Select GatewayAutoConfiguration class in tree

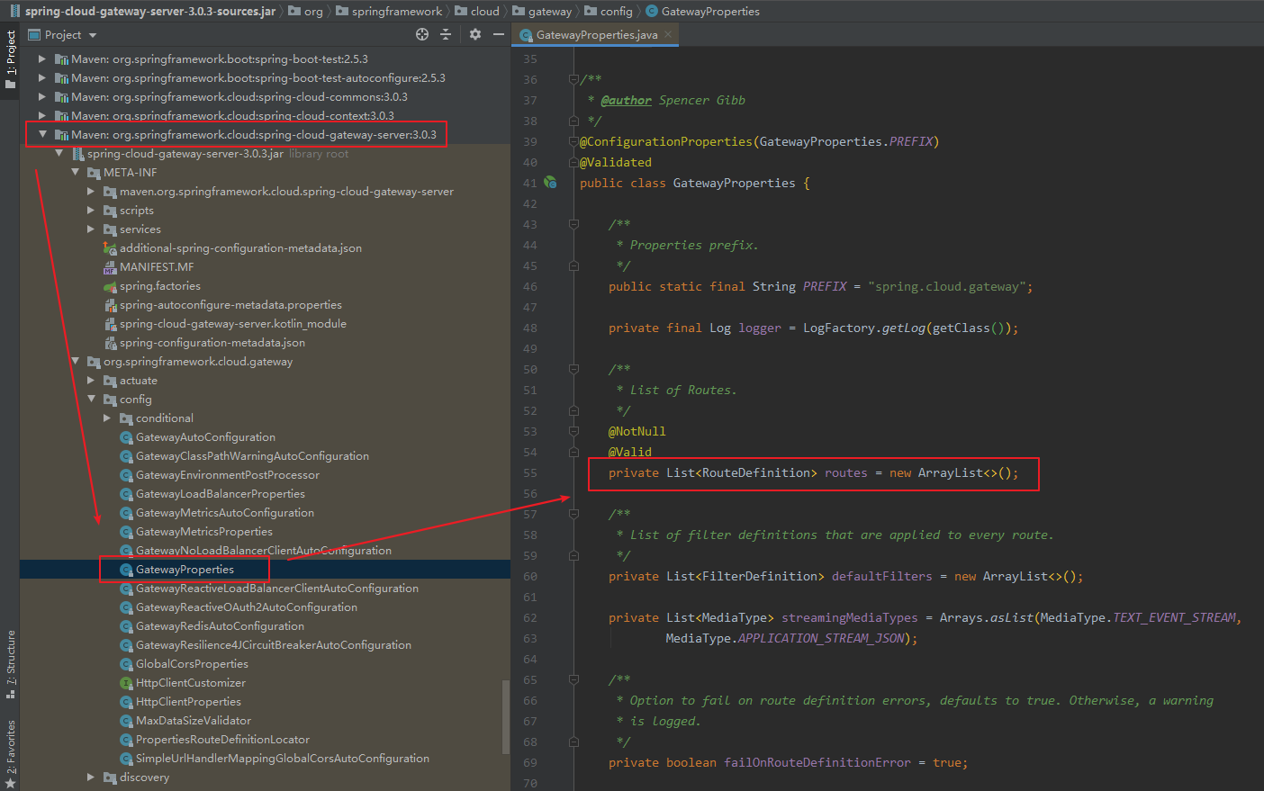[205, 437]
